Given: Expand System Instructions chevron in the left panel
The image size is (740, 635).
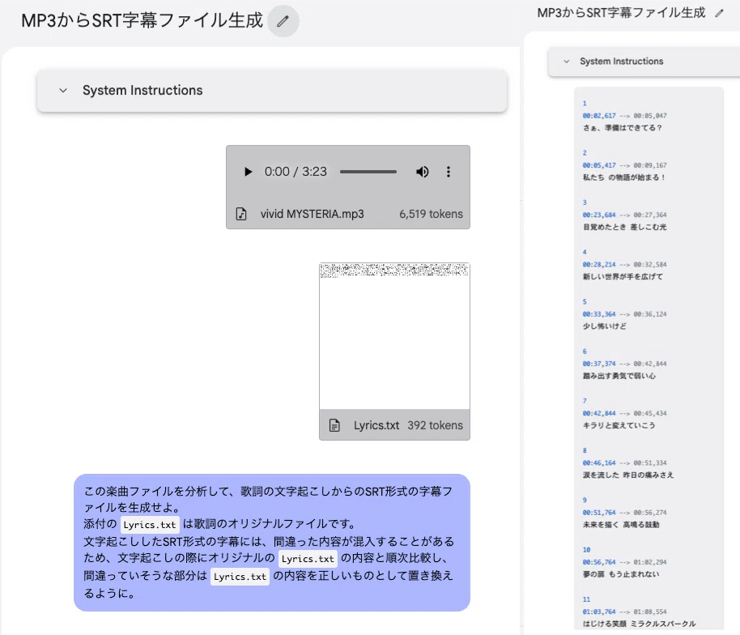Looking at the screenshot, I should point(63,90).
